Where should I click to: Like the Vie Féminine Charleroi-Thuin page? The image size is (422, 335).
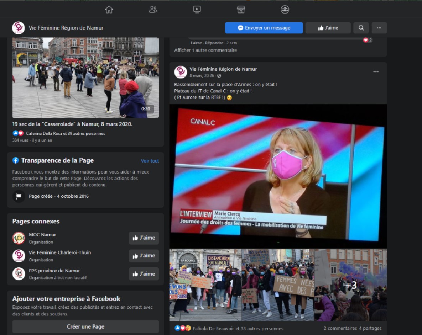tap(144, 256)
